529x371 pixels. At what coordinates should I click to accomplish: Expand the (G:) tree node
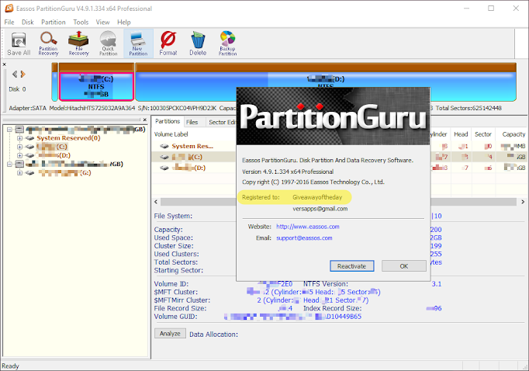19,173
